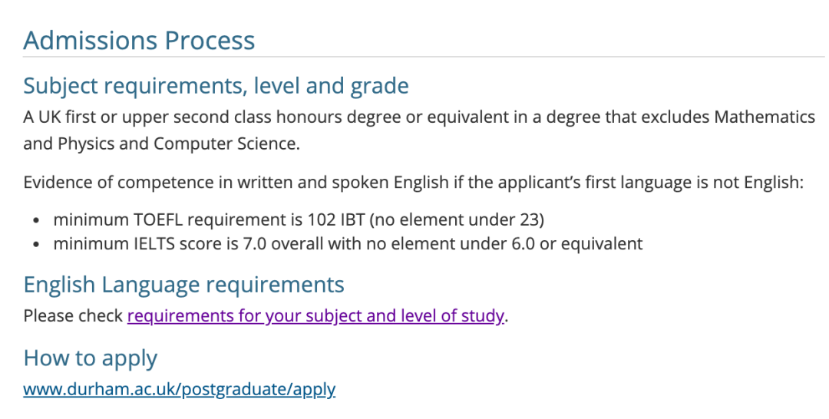The width and height of the screenshot is (829, 419).
Task: Click the divider line under Admissions Process
Action: 424,57
